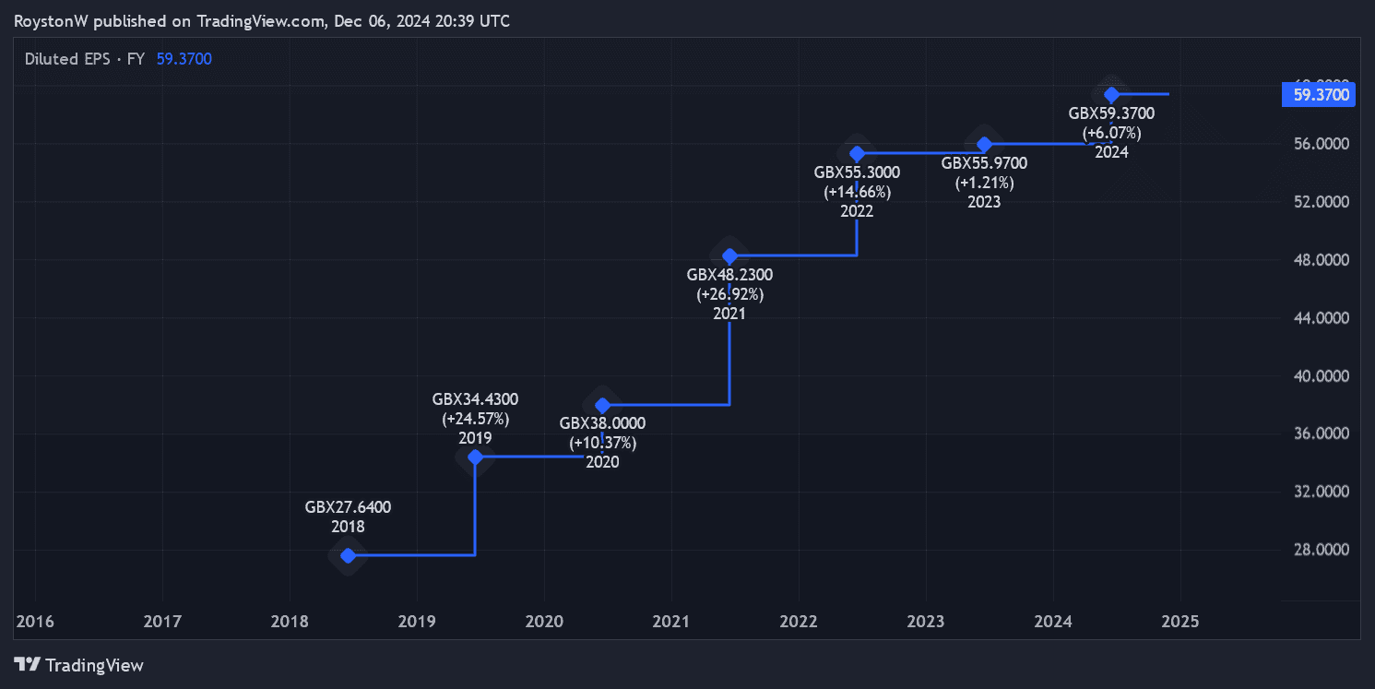
Task: Click 2016 on the time axis
Action: (35, 622)
